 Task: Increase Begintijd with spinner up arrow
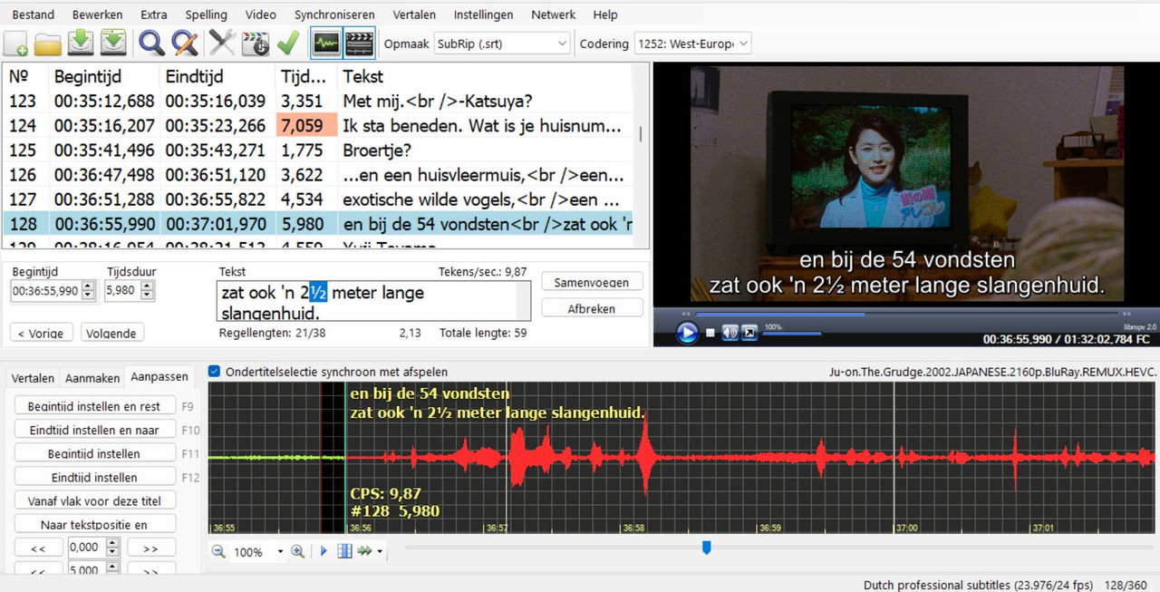88,286
